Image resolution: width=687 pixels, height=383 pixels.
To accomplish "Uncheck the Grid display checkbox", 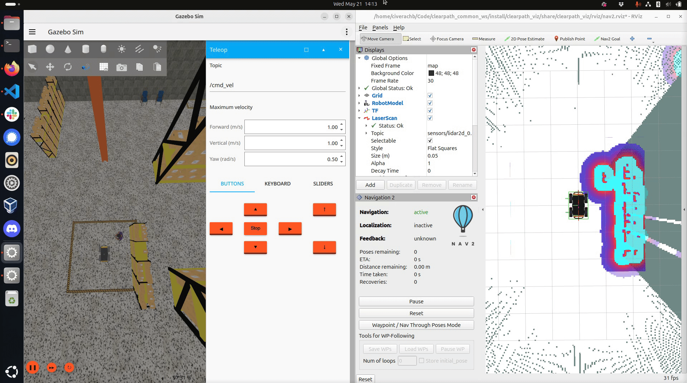I will click(430, 95).
